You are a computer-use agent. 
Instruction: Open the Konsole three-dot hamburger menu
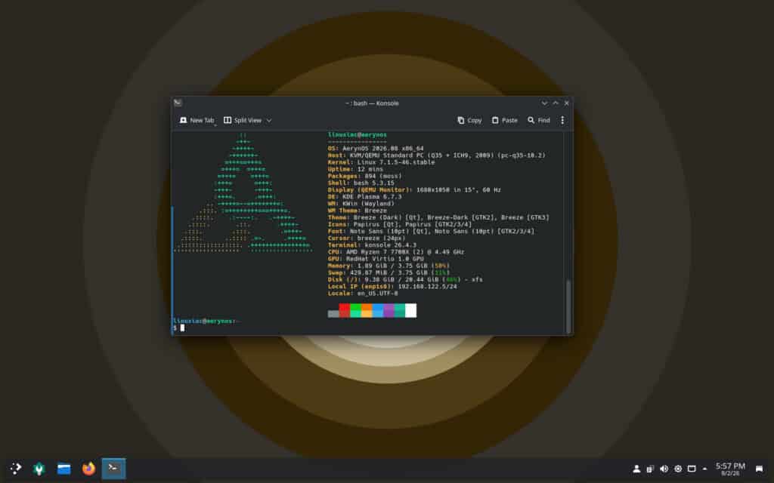pyautogui.click(x=562, y=120)
